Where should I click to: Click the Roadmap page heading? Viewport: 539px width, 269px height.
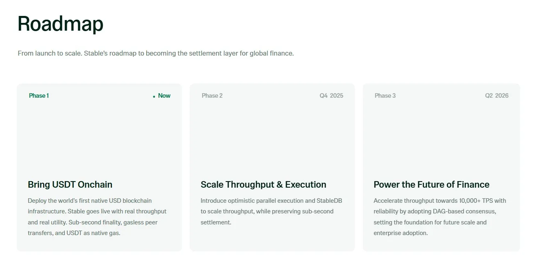(x=60, y=24)
